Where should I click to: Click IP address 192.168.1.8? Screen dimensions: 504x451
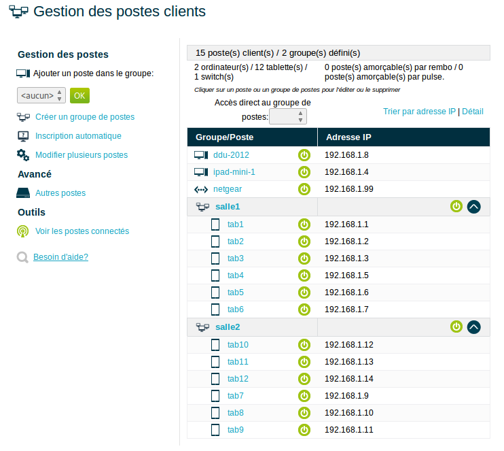pos(346,155)
